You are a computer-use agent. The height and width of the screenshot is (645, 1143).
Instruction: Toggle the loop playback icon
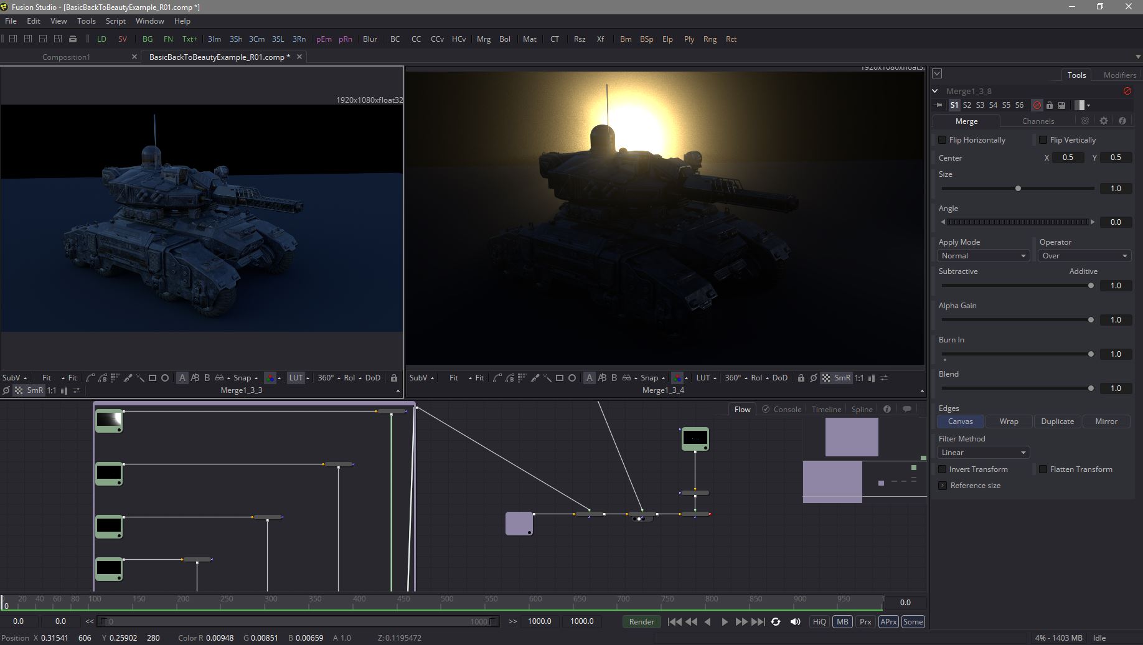point(776,621)
